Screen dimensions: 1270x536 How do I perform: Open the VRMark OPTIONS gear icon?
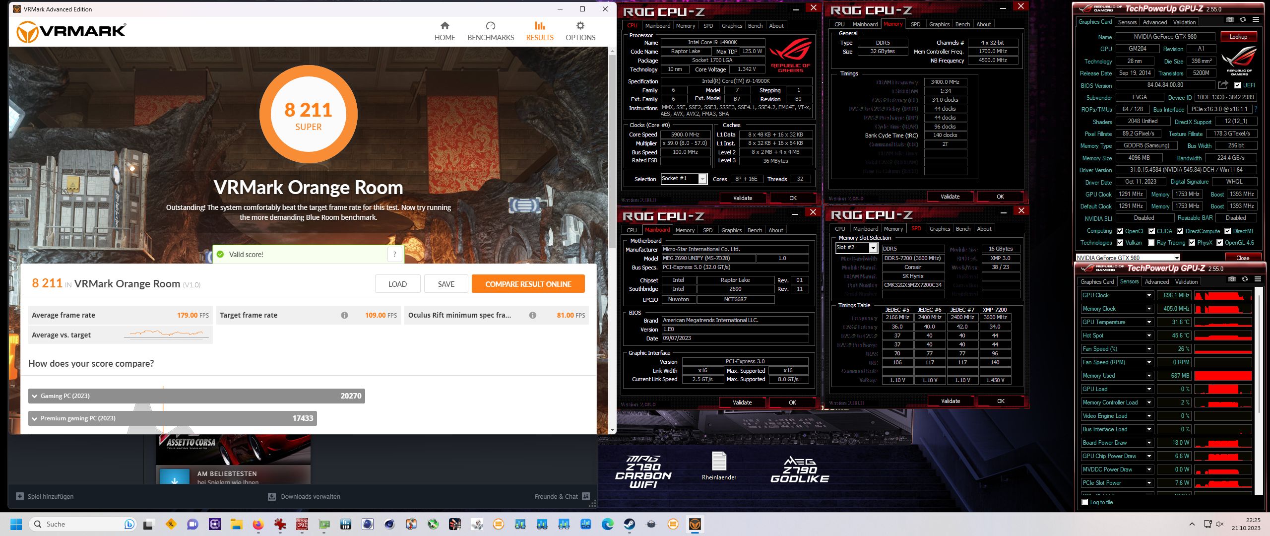pos(580,26)
